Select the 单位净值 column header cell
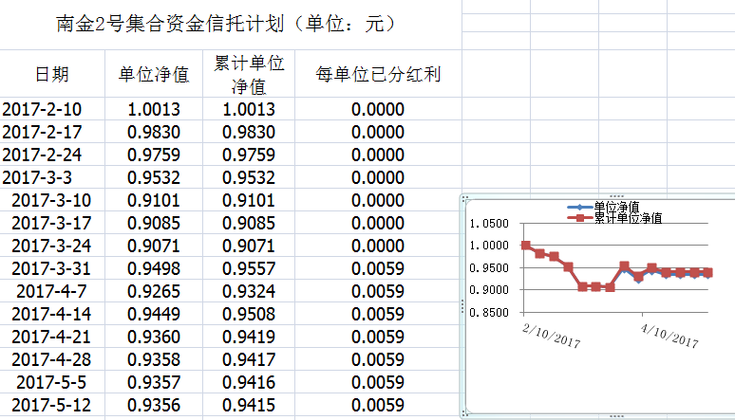This screenshot has width=735, height=420. pyautogui.click(x=153, y=75)
